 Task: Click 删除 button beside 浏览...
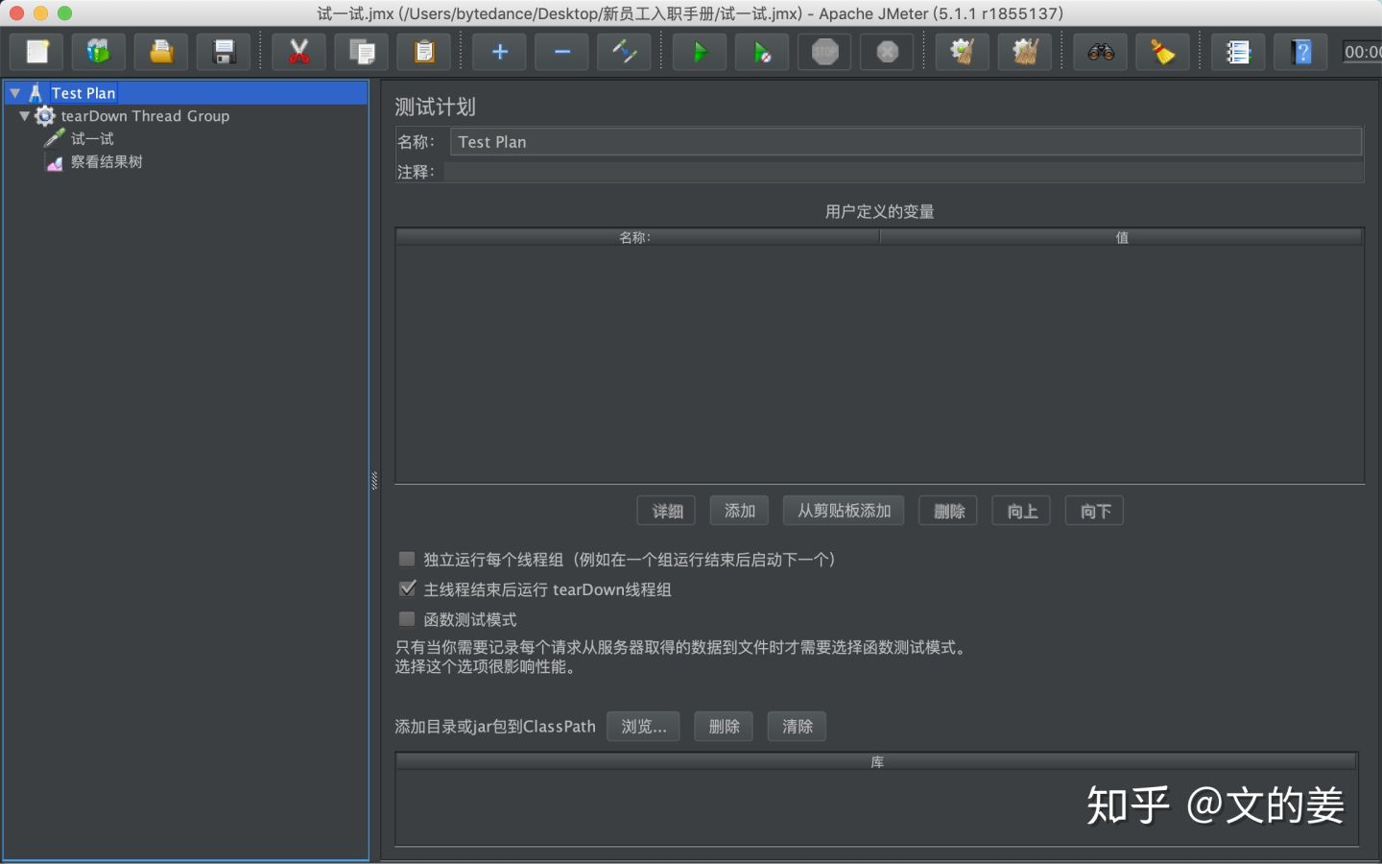tap(724, 727)
